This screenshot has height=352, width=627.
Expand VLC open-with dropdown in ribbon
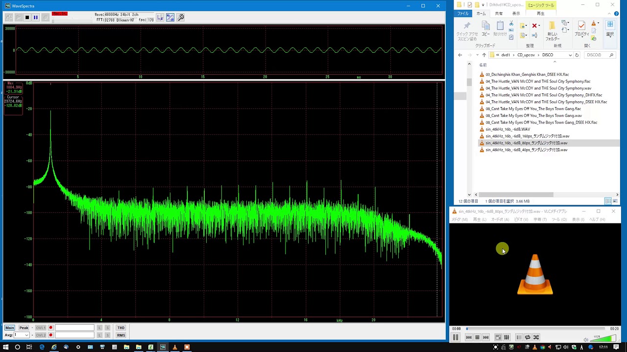[x=598, y=23]
